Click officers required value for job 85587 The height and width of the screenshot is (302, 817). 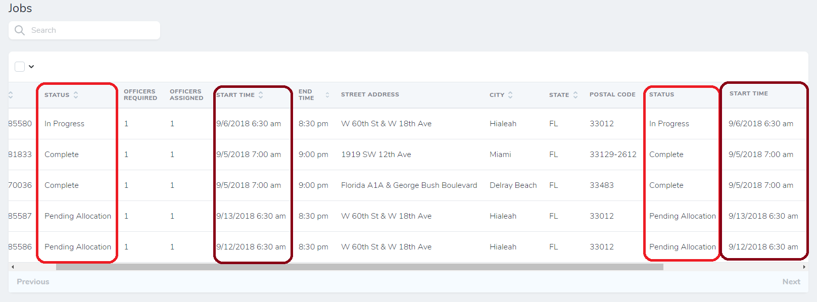pos(126,216)
